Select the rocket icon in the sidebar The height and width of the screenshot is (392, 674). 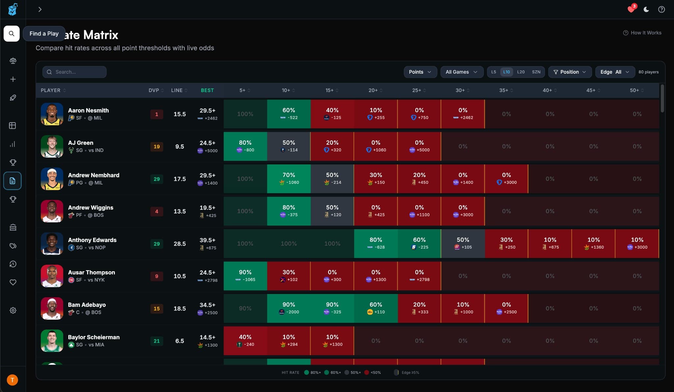(13, 97)
